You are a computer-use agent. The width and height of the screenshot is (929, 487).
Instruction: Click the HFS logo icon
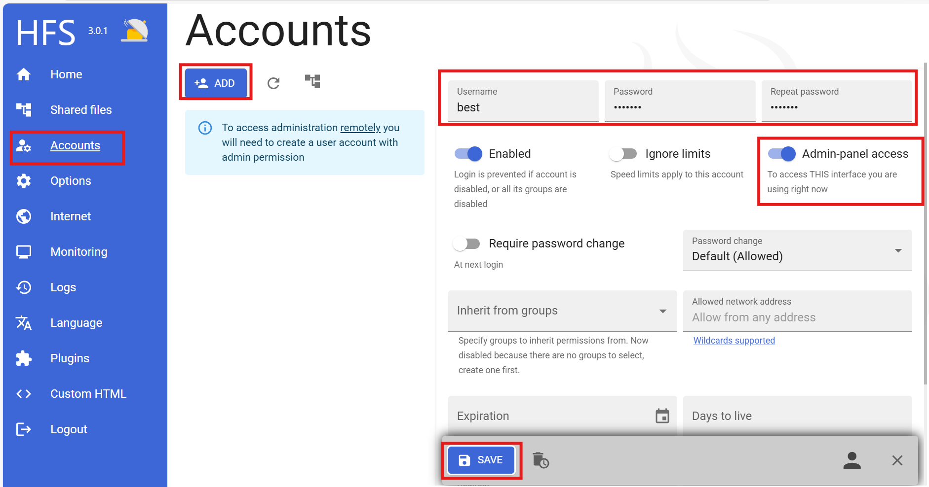(x=135, y=31)
